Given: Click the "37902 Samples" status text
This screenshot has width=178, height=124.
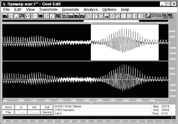Looking at the screenshot, I should click(64, 110).
